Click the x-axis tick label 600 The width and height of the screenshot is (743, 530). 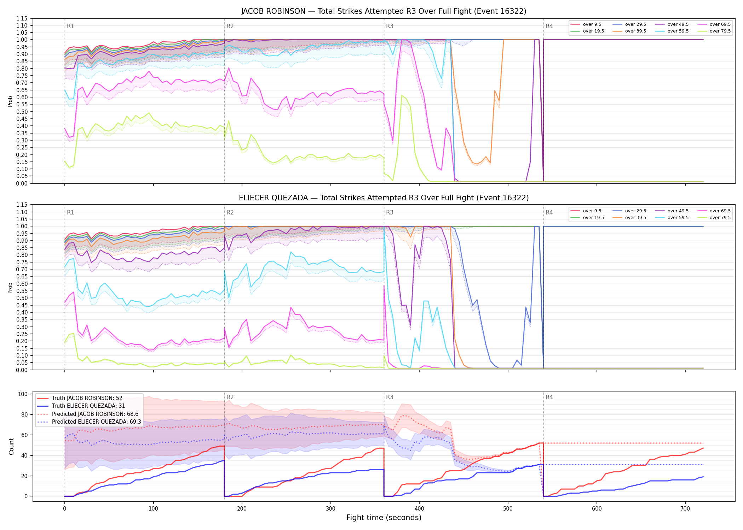tap(597, 509)
